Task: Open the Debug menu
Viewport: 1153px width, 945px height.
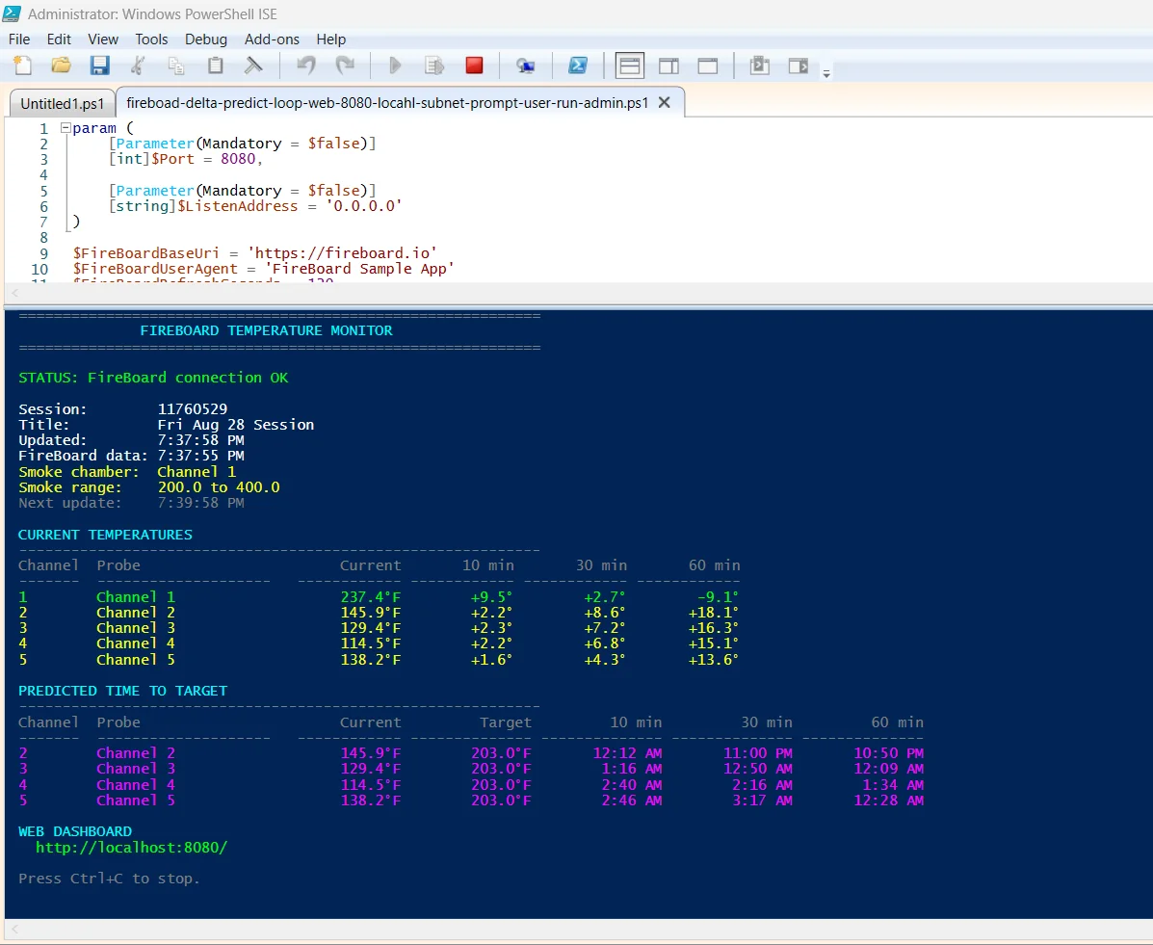Action: 206,39
